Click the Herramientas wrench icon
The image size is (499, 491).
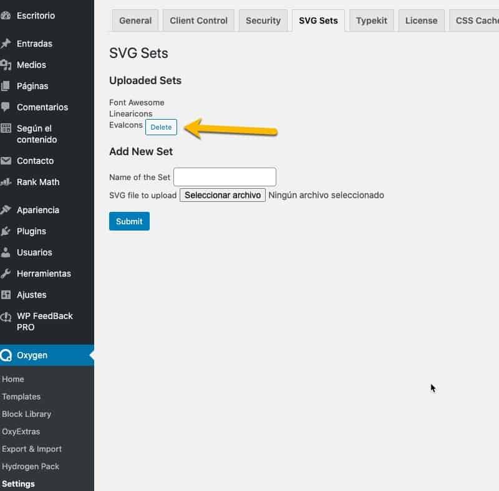[6, 274]
